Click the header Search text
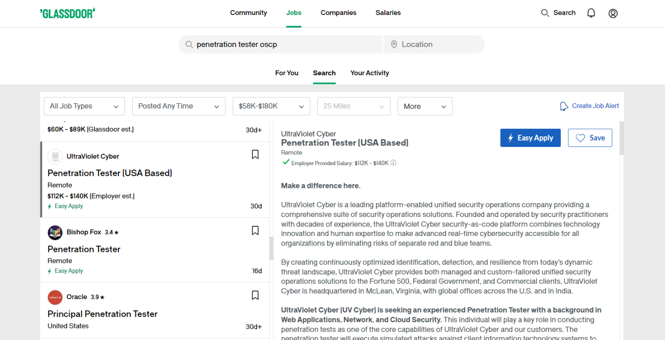 click(564, 13)
